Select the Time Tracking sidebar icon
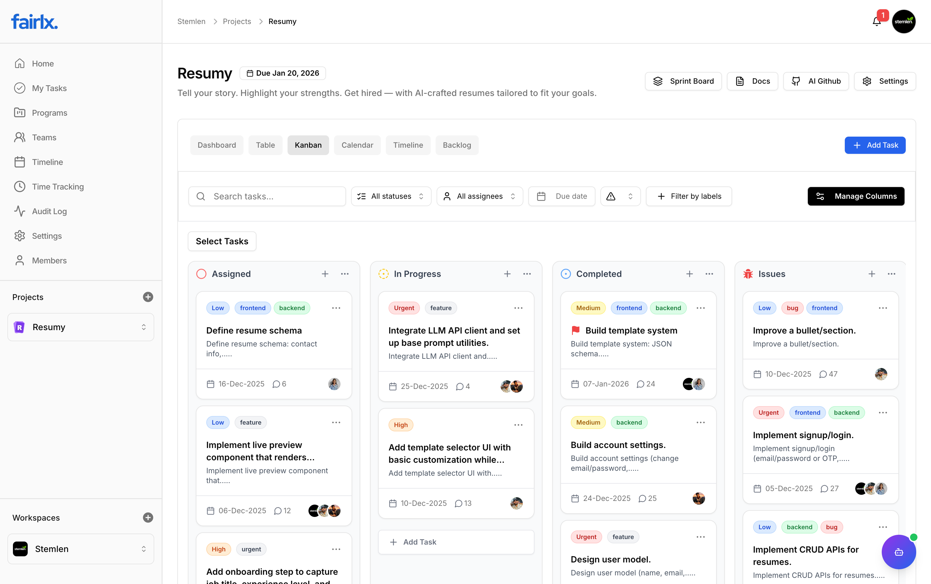The height and width of the screenshot is (584, 931). (20, 186)
